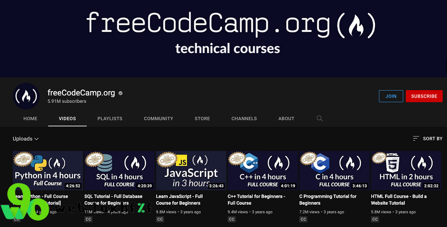This screenshot has width=447, height=227.
Task: Click CC badge under HTML Full Course video
Action: [375, 219]
